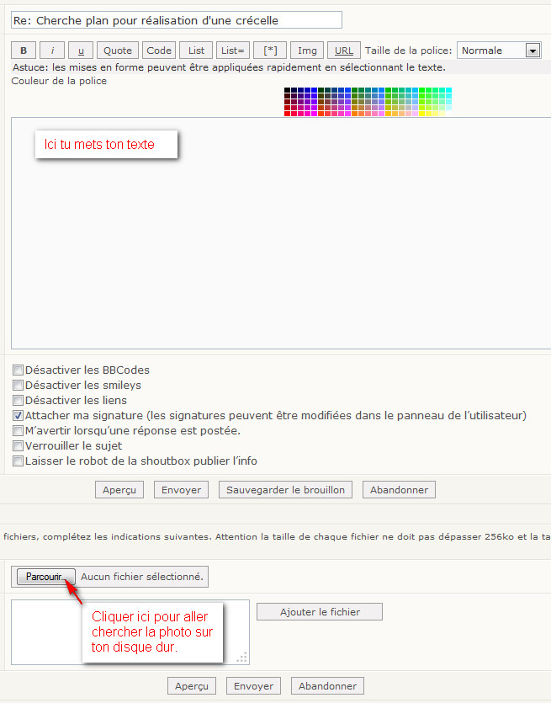Pick a color from the font color palette
Image resolution: width=551 pixels, height=703 pixels.
point(368,101)
